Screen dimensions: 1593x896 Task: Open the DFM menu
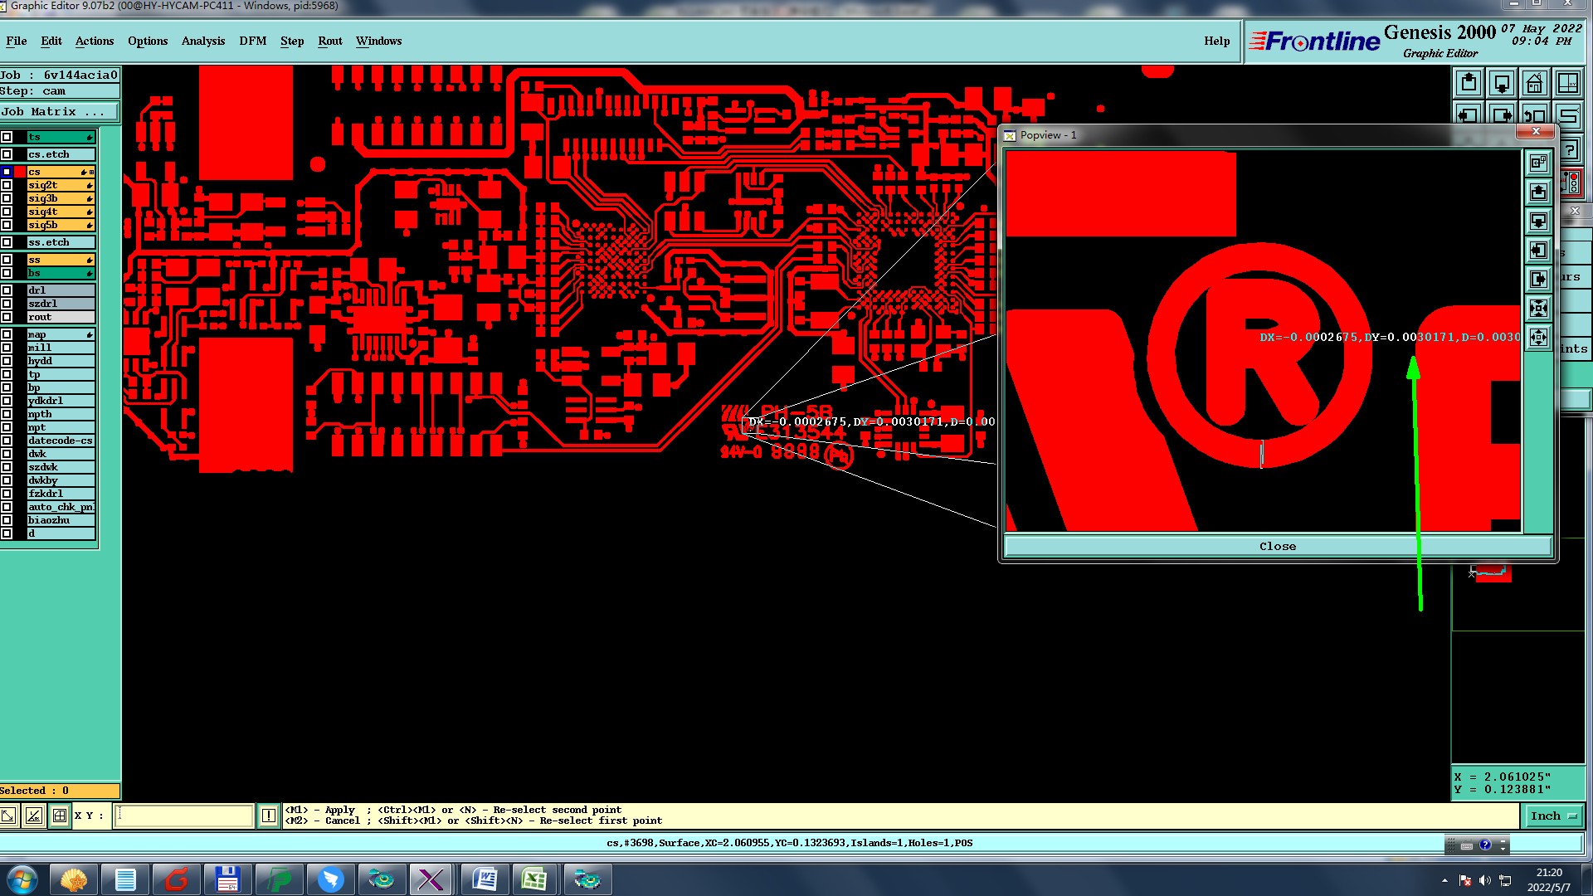[252, 41]
